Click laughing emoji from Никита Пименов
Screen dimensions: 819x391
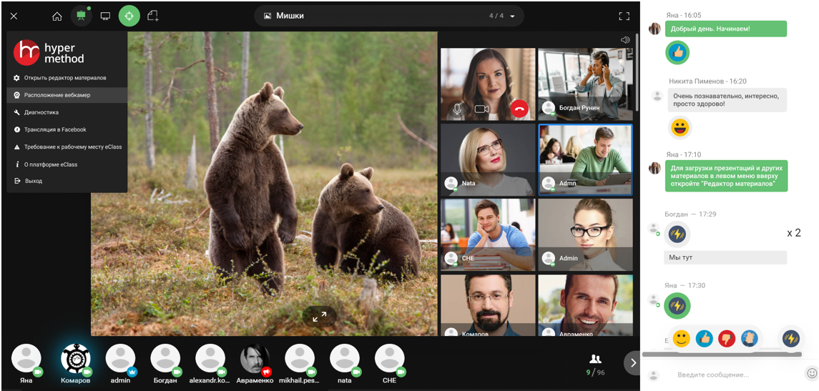[x=680, y=128]
